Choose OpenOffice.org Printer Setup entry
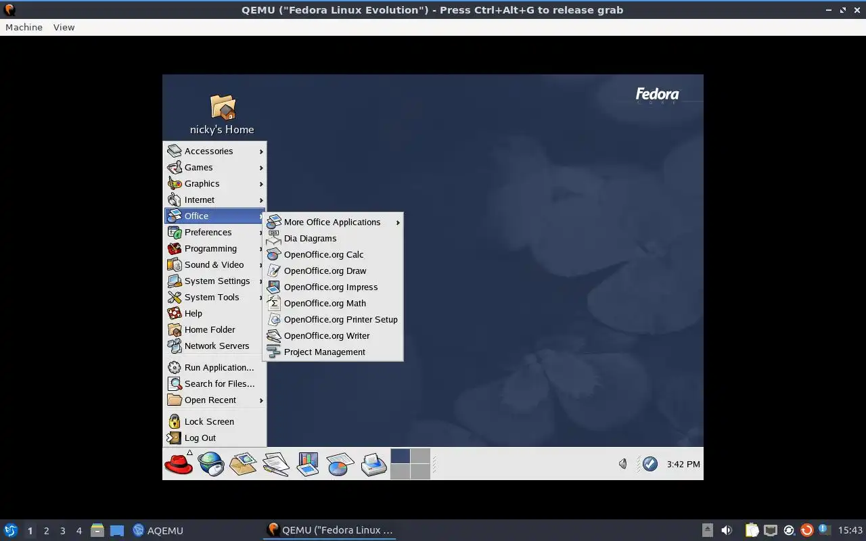The height and width of the screenshot is (541, 866). click(x=334, y=319)
